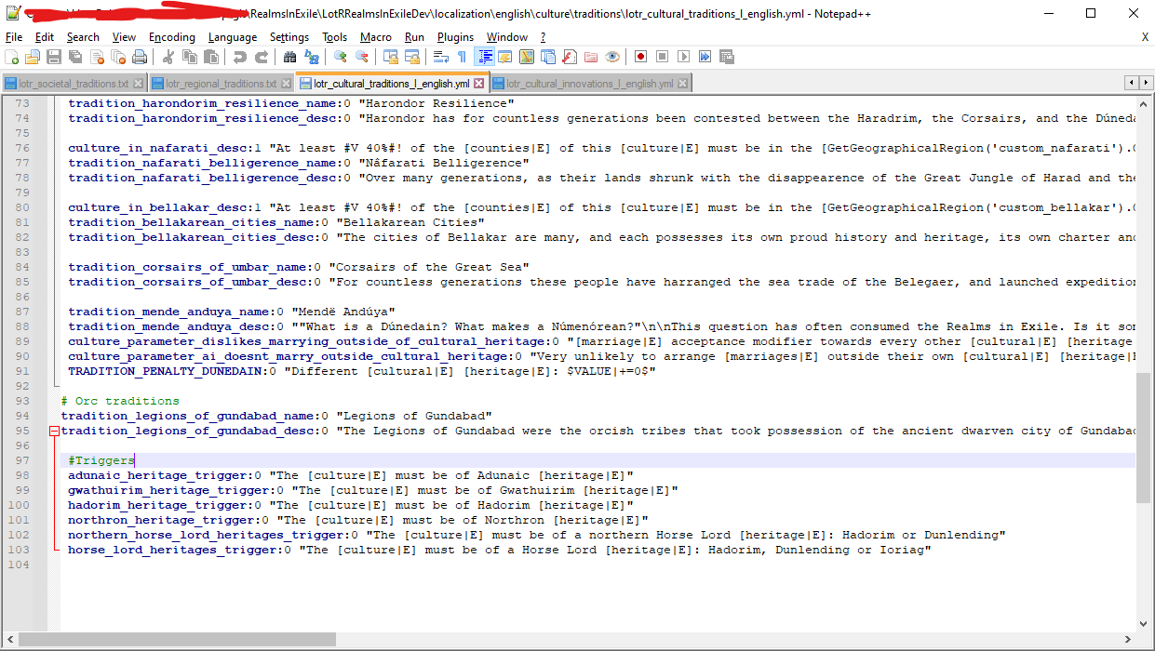
Task: Open User Defined Language dialog icon
Action: [505, 57]
